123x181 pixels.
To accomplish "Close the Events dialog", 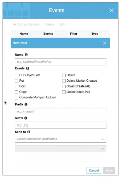I will click(112, 11).
